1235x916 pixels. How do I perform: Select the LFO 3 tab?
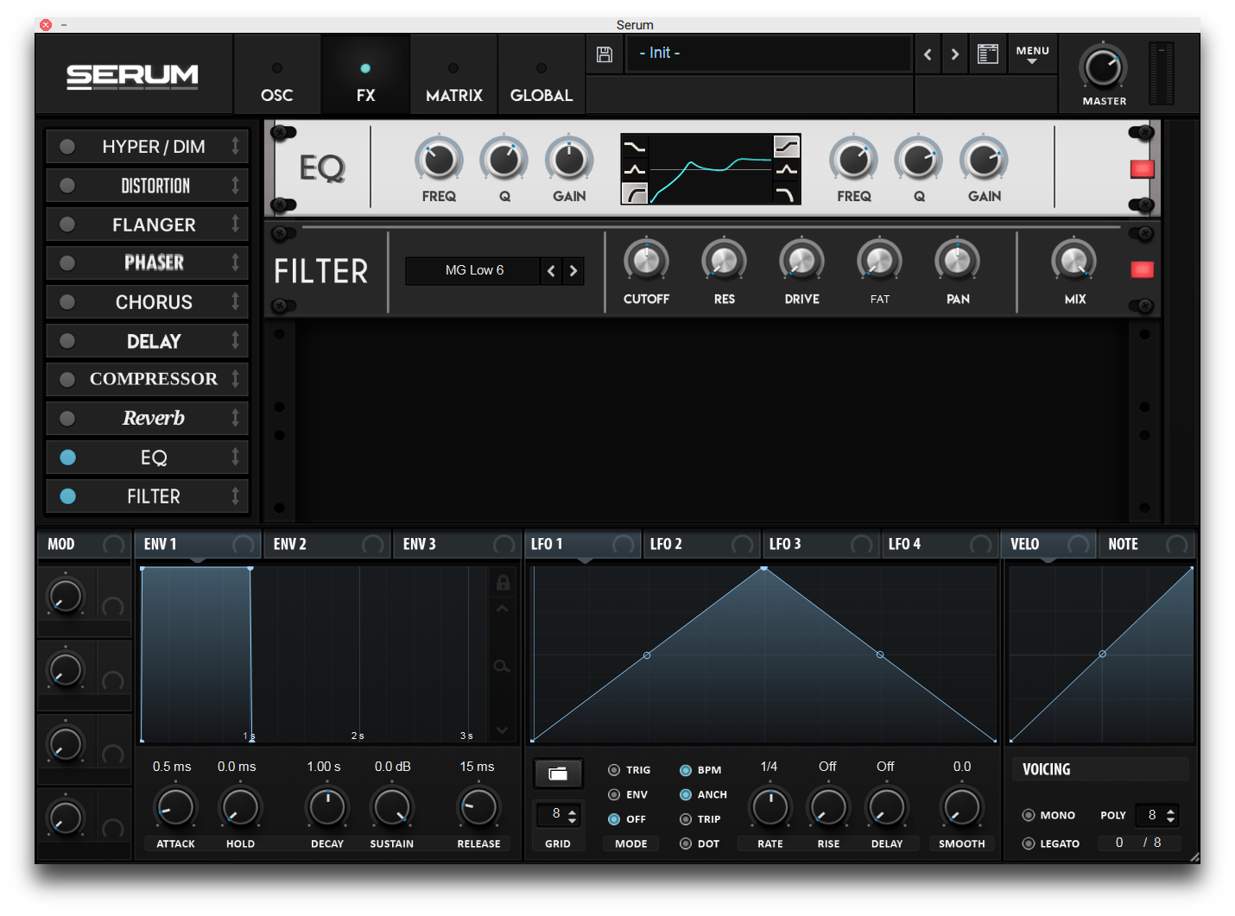[820, 544]
